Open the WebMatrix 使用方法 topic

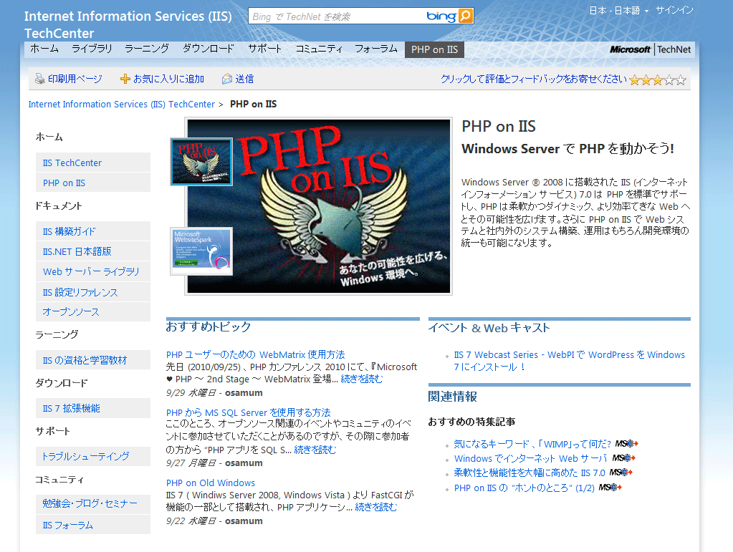coord(256,354)
